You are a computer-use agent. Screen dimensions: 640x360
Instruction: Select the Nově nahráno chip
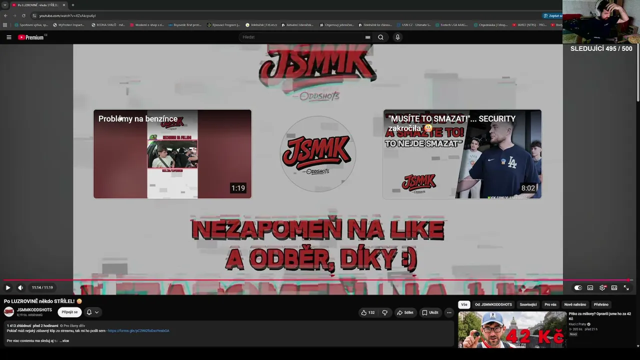(x=575, y=304)
